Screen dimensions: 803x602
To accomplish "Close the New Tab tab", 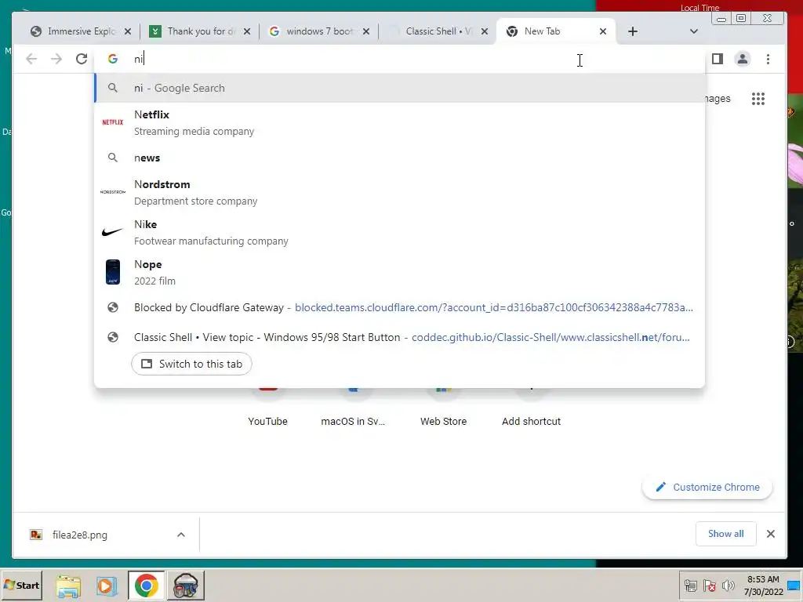I will (603, 31).
